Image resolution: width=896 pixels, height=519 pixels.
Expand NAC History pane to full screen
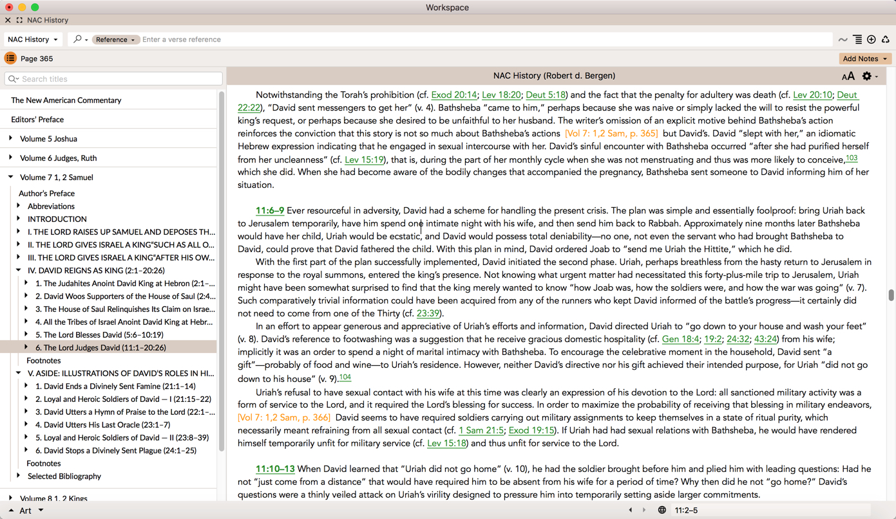19,20
